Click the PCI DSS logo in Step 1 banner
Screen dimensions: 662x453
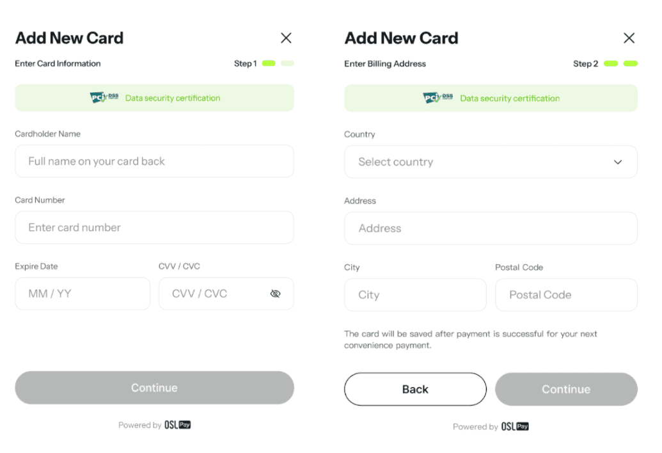(104, 98)
